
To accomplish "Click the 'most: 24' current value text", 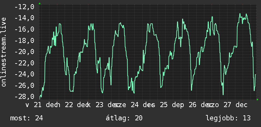I will point(27,118).
